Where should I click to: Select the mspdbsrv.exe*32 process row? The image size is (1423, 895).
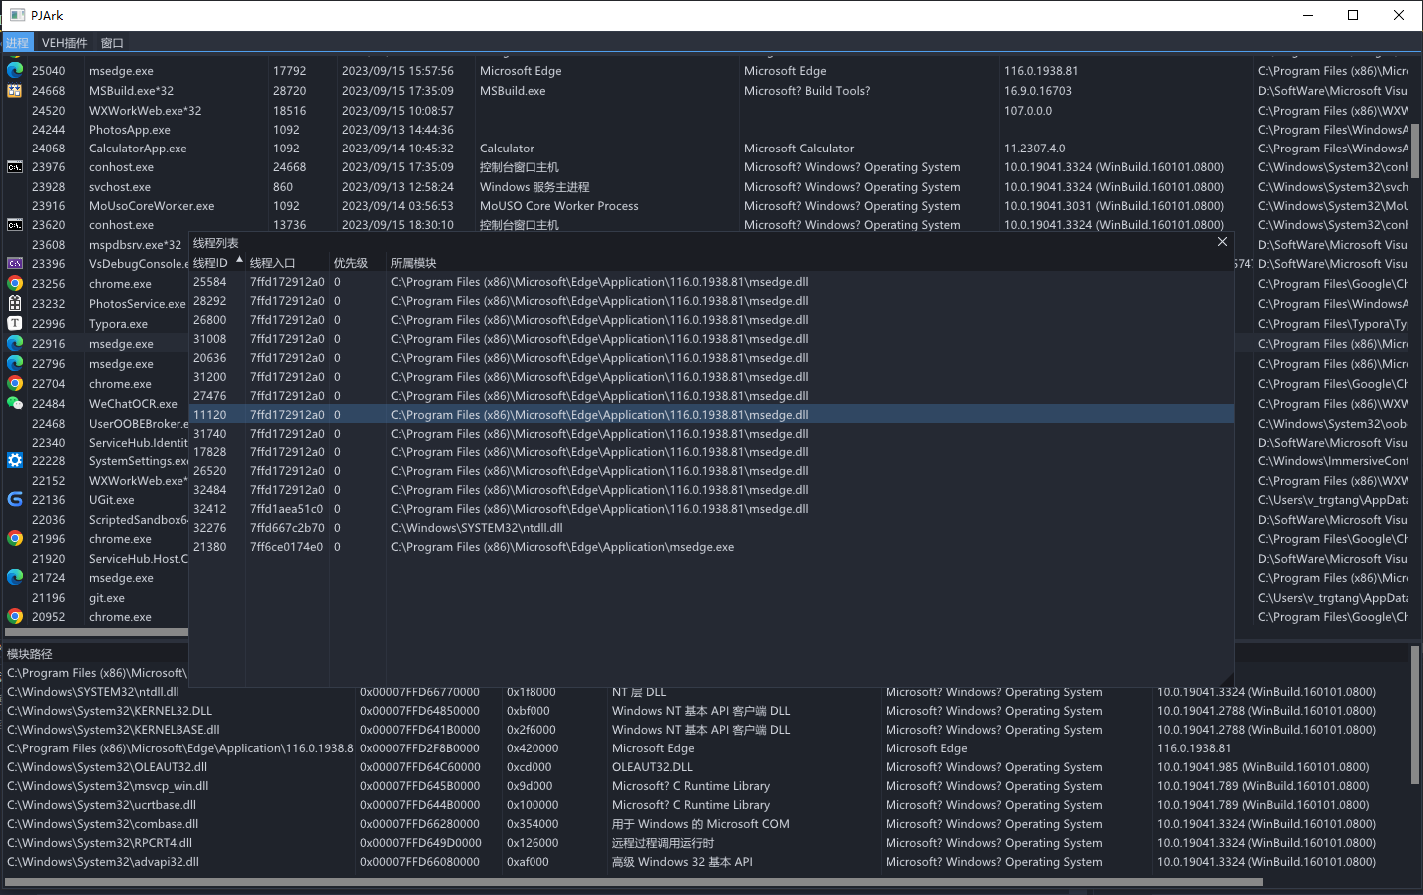tap(96, 245)
